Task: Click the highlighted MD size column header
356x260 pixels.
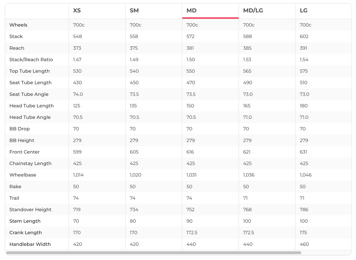Action: [191, 11]
